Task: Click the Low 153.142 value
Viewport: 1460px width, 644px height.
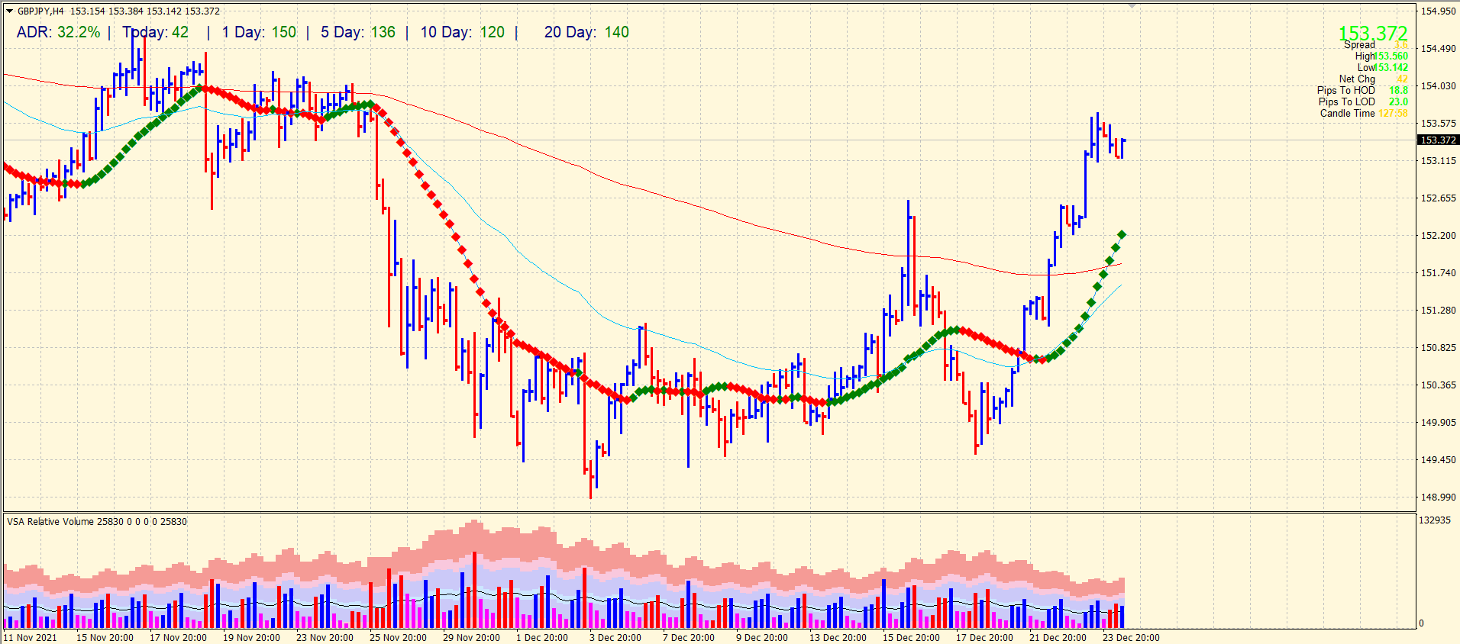Action: pyautogui.click(x=1392, y=67)
